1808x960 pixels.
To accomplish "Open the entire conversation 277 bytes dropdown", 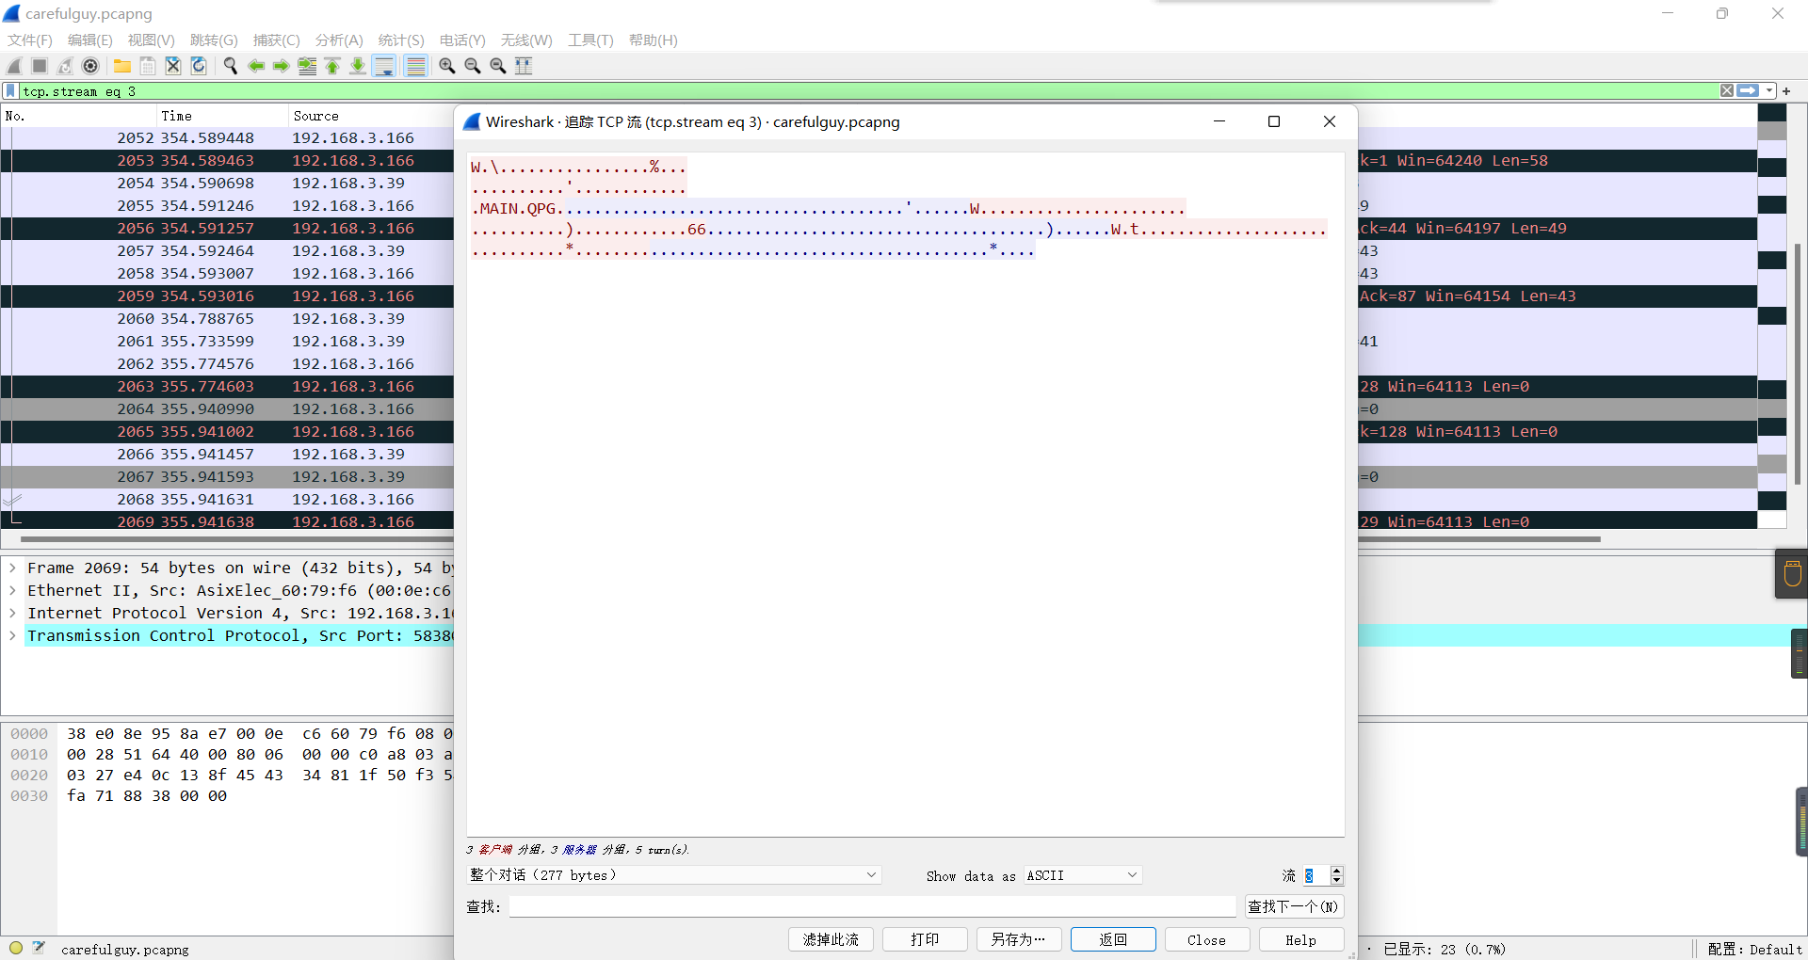I will click(x=673, y=875).
